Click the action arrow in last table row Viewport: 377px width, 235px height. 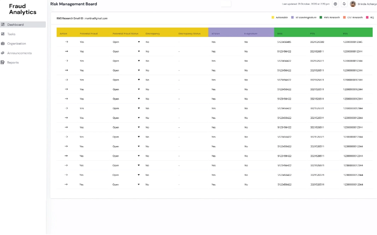[66, 185]
